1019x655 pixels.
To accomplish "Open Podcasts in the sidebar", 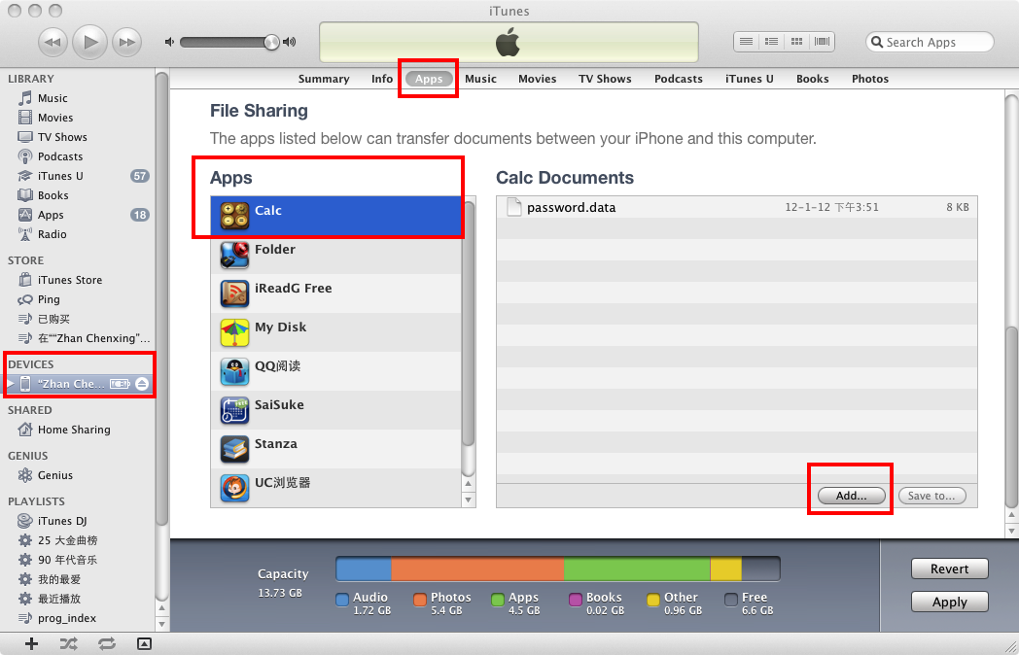I will click(x=78, y=156).
